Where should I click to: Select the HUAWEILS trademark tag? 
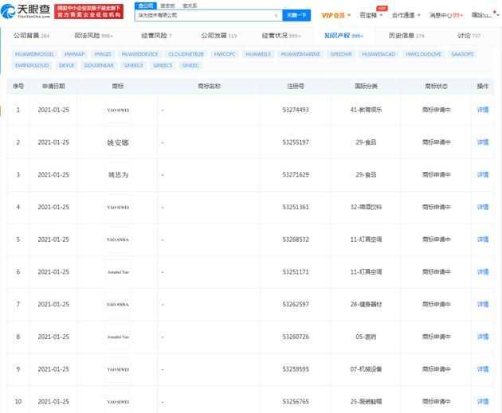point(258,54)
